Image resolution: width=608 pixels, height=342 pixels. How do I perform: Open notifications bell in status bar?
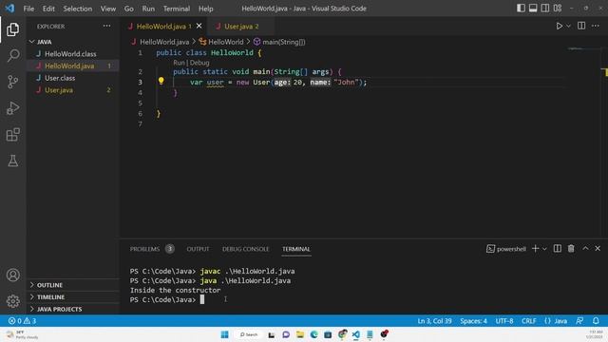point(596,321)
